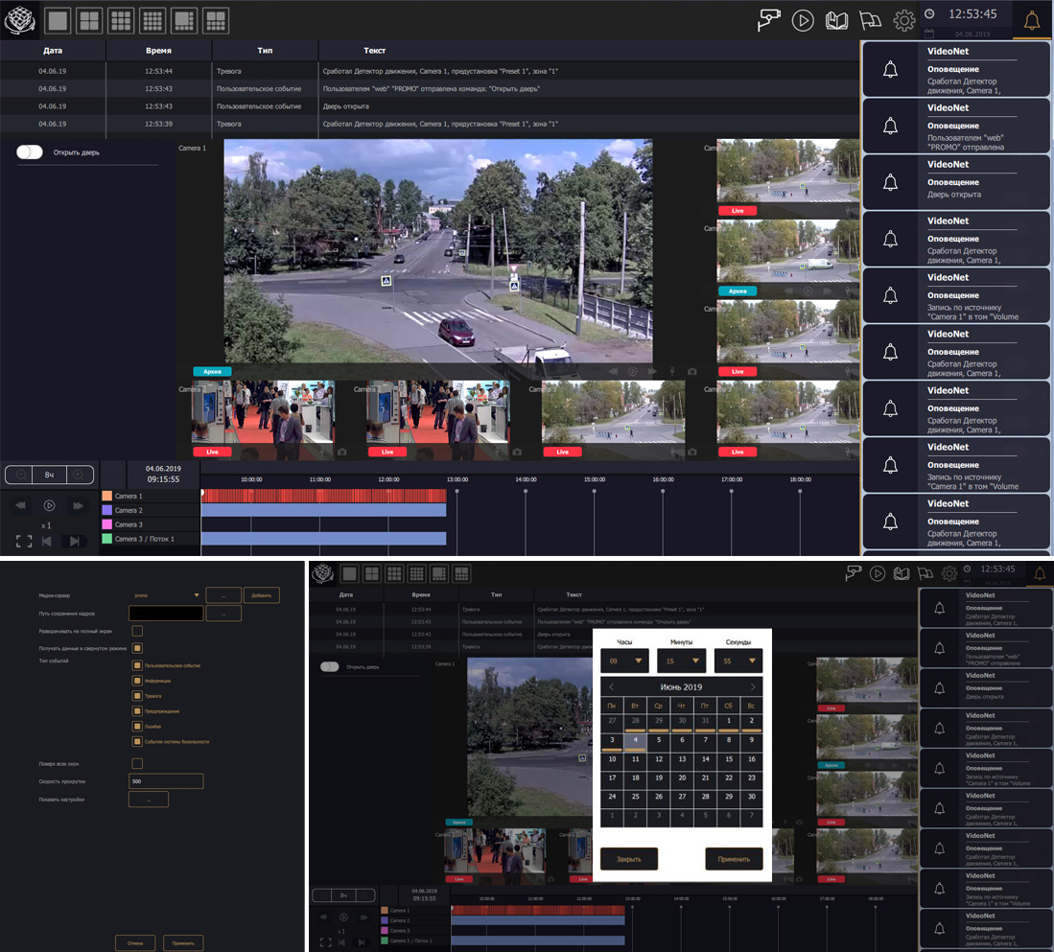The image size is (1054, 952).
Task: Check 'Поверх всех окон' box
Action: [137, 763]
